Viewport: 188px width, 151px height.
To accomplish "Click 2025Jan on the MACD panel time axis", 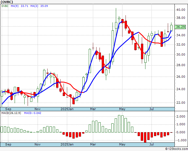I will click(x=67, y=144).
